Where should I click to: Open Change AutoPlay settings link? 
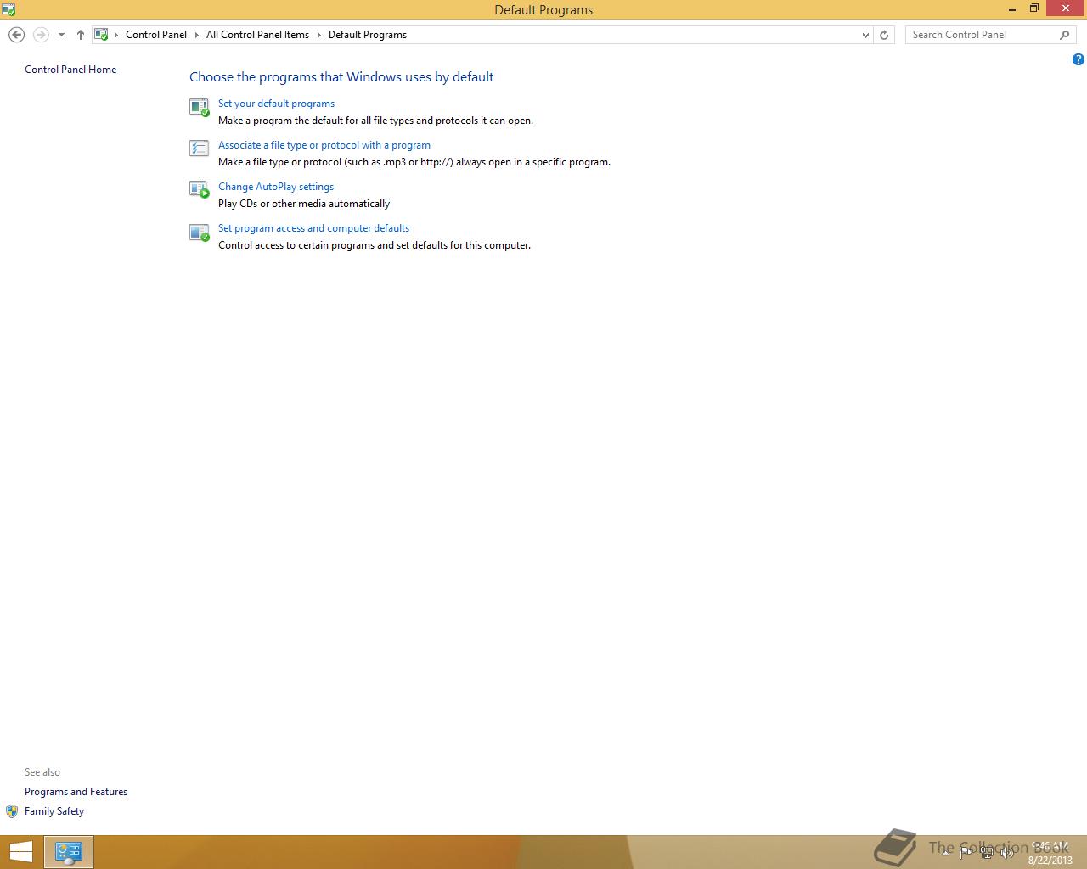(x=276, y=187)
